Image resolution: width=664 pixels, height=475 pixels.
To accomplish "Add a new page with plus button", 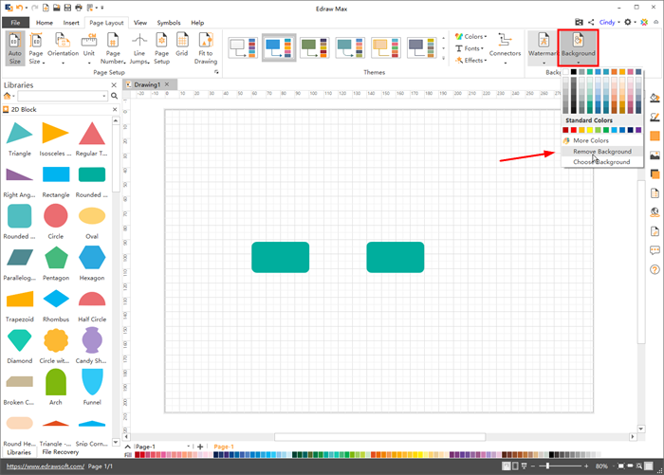I will pos(200,447).
